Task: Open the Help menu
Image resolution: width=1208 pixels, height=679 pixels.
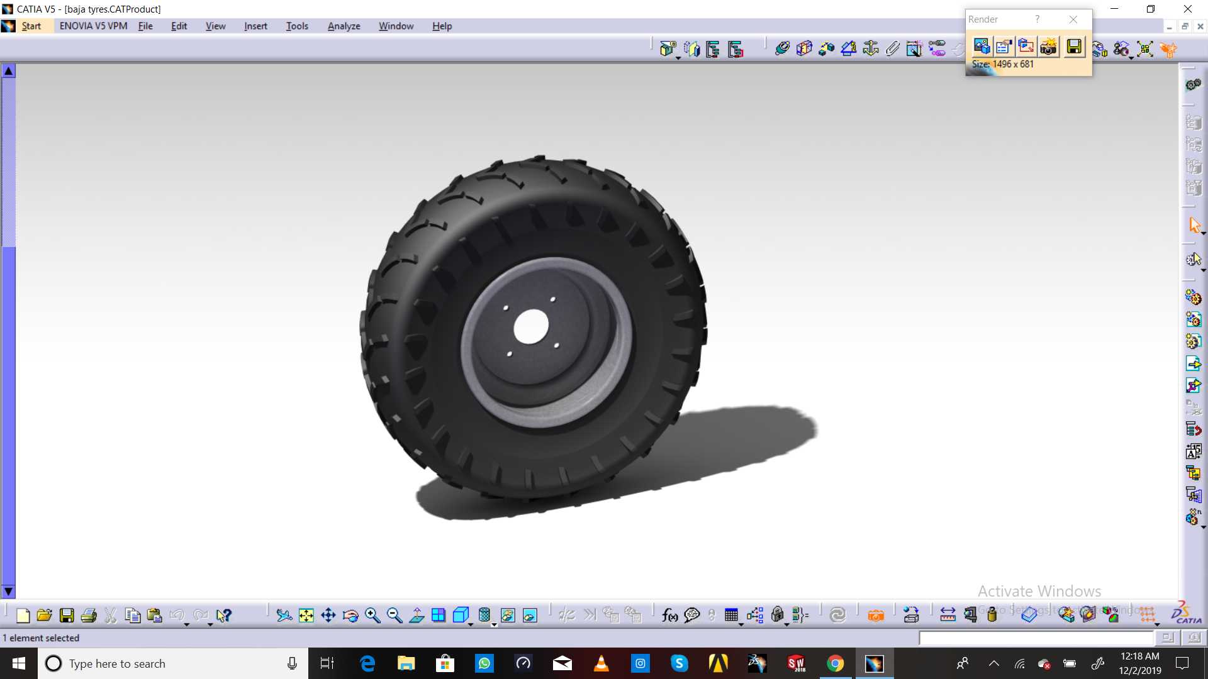Action: [x=442, y=26]
